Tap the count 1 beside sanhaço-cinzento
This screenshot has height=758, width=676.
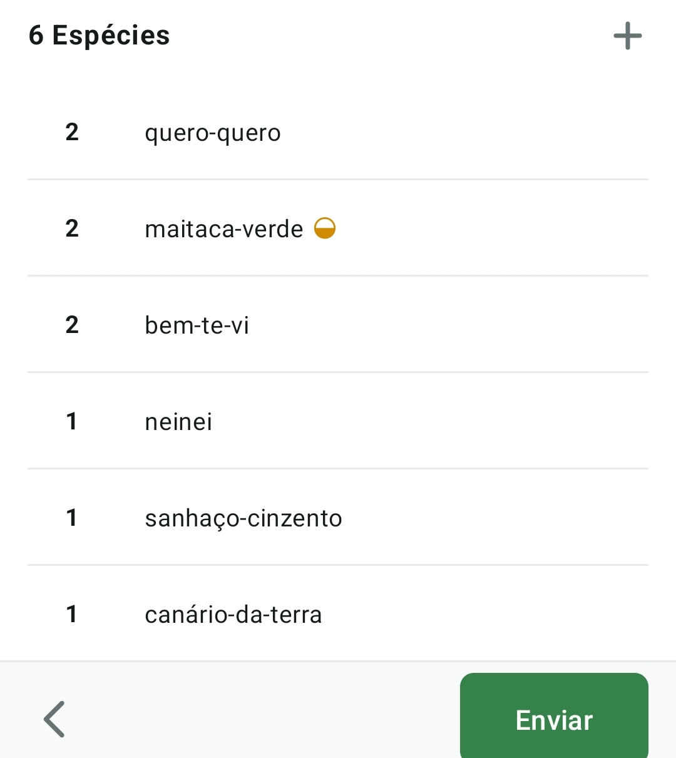click(x=72, y=518)
